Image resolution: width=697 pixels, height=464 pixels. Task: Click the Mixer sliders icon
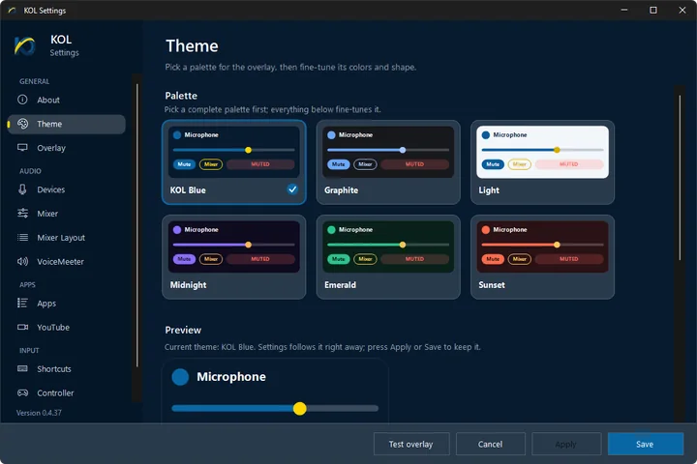click(22, 213)
